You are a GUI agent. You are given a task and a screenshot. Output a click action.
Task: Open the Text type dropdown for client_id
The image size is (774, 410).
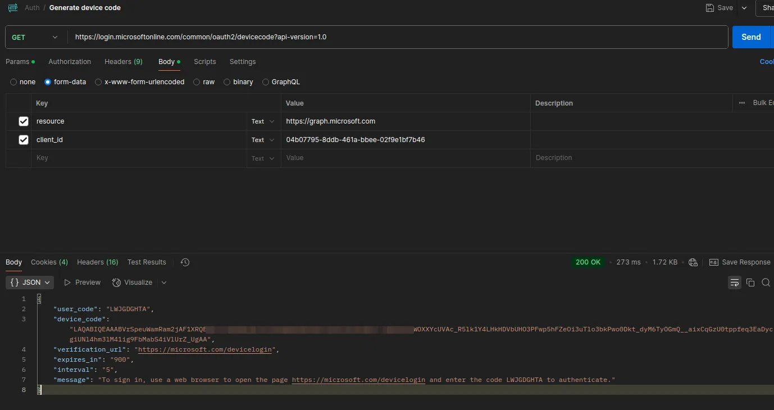(x=263, y=140)
